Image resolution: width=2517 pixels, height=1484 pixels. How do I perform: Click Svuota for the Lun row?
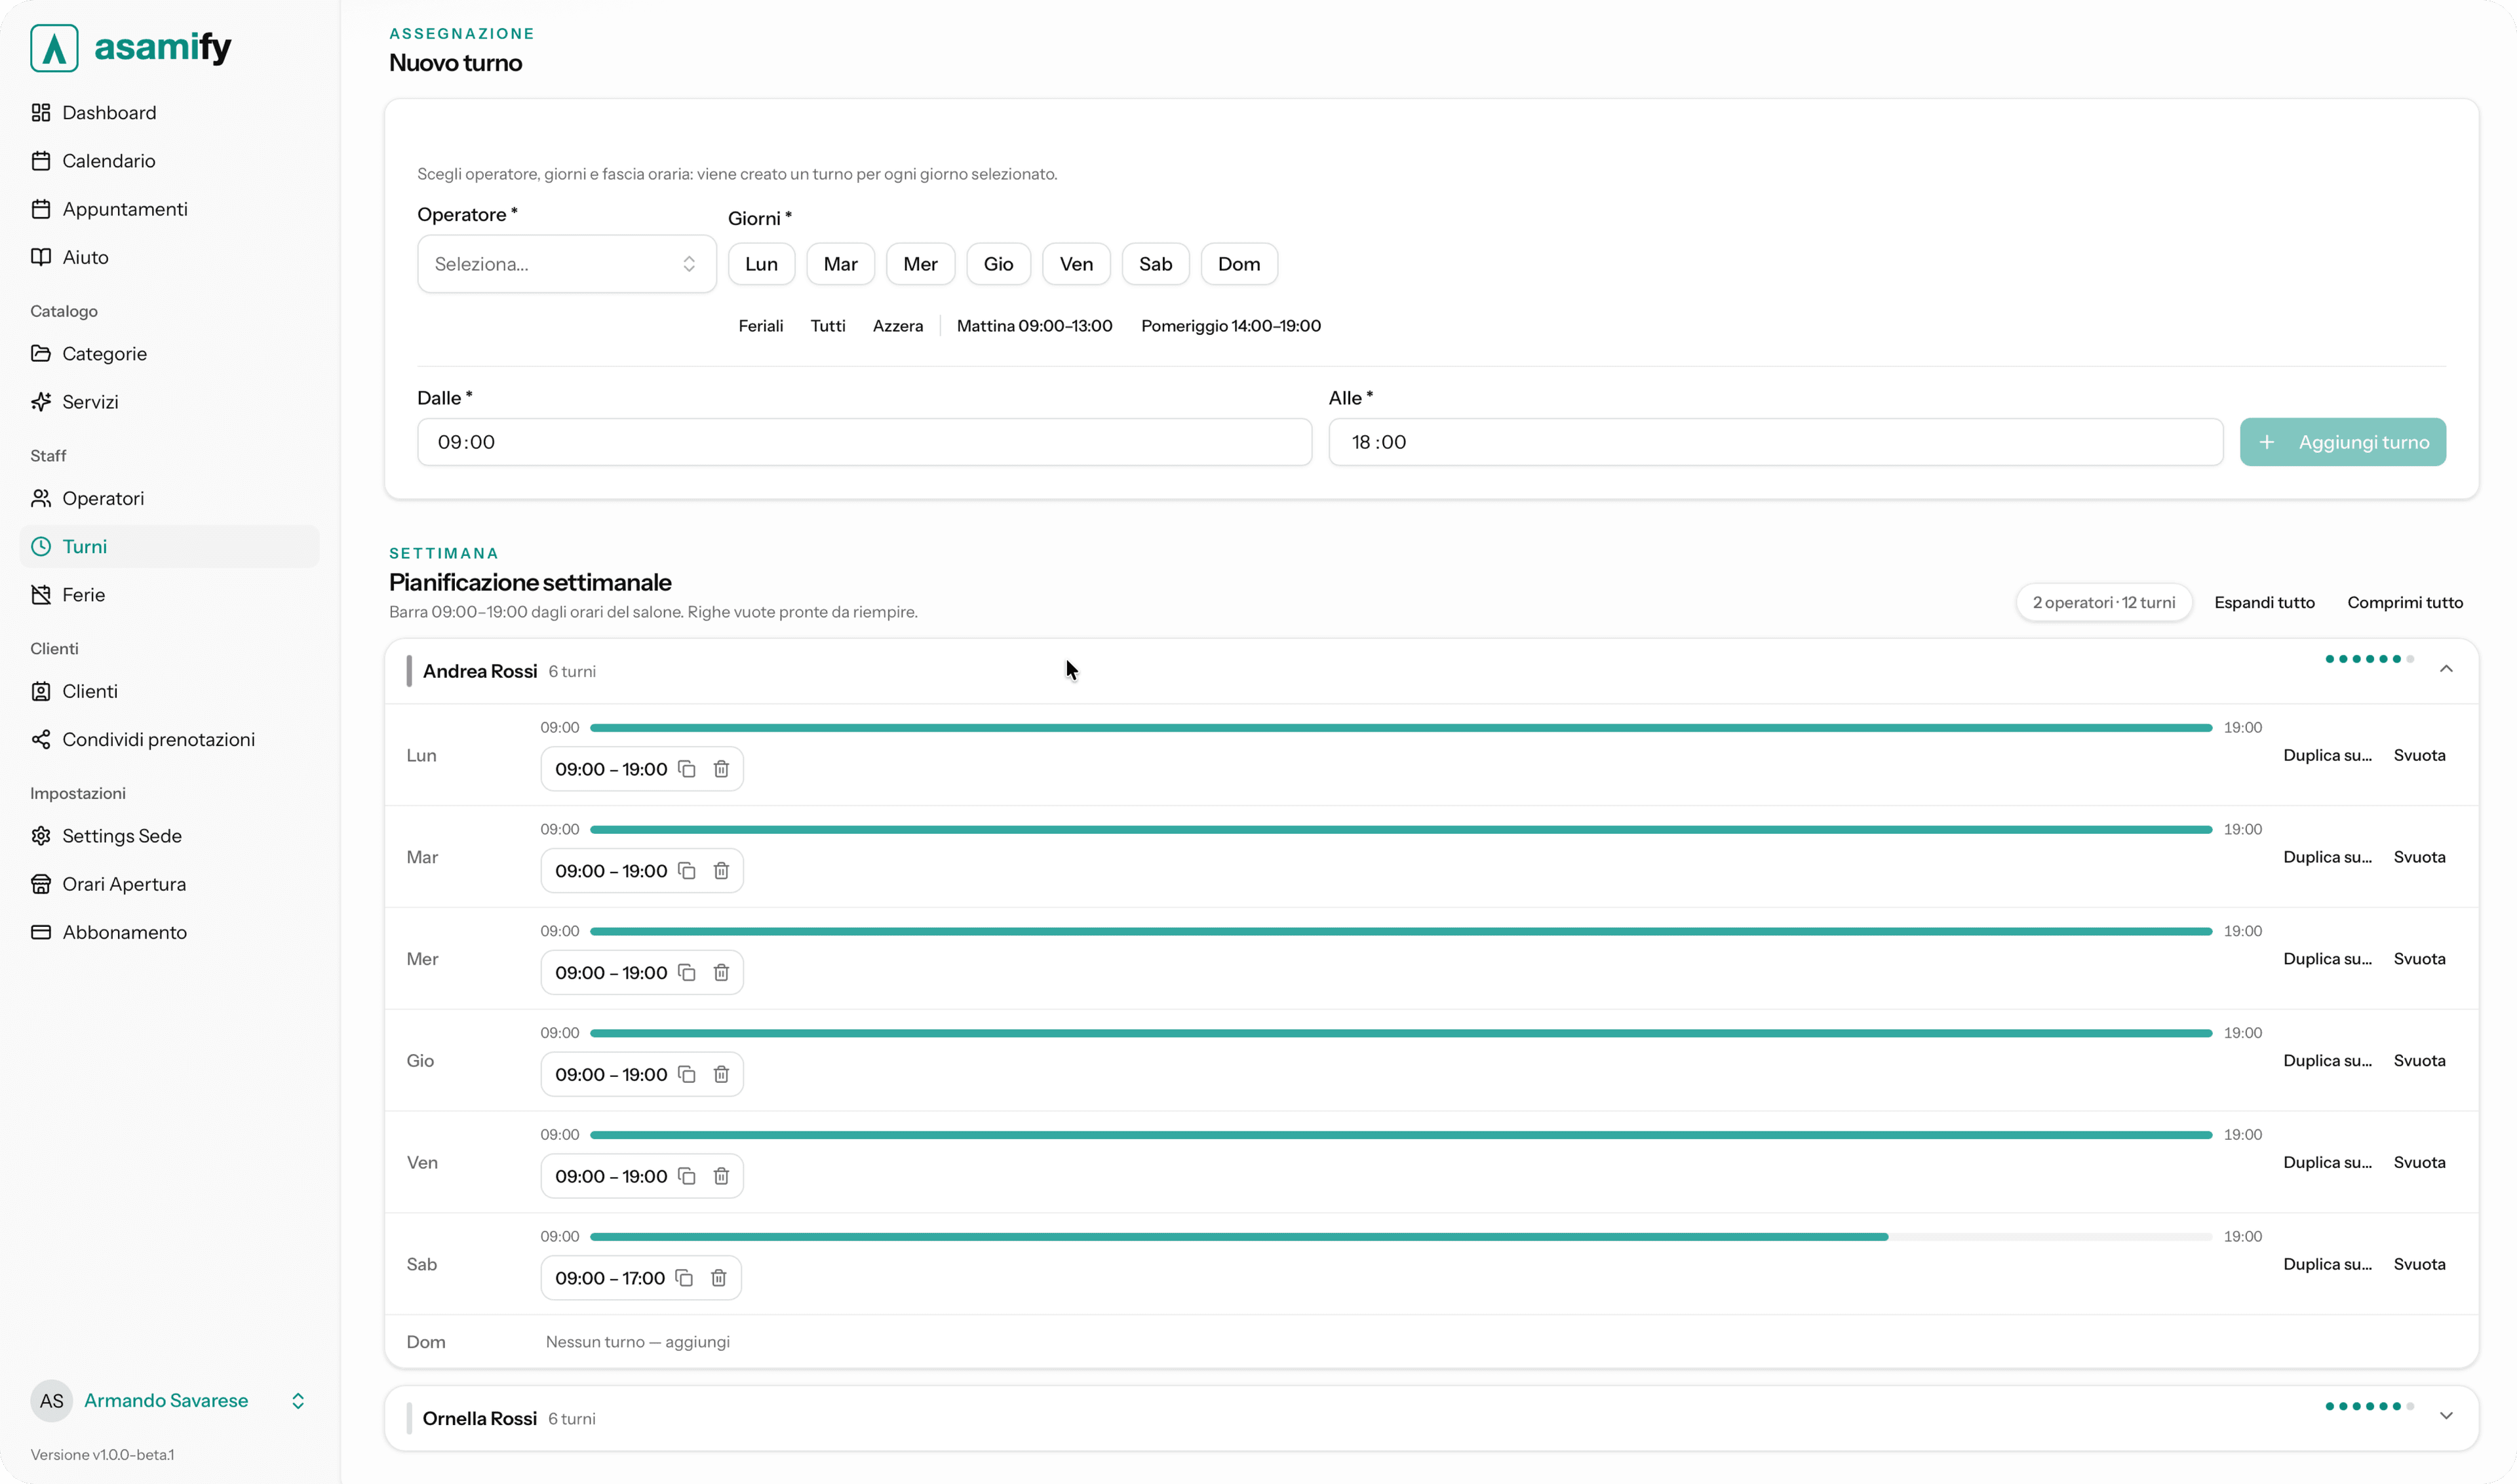[2419, 755]
